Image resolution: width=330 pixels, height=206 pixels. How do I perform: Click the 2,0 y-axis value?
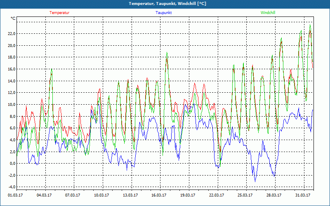click(x=12, y=152)
